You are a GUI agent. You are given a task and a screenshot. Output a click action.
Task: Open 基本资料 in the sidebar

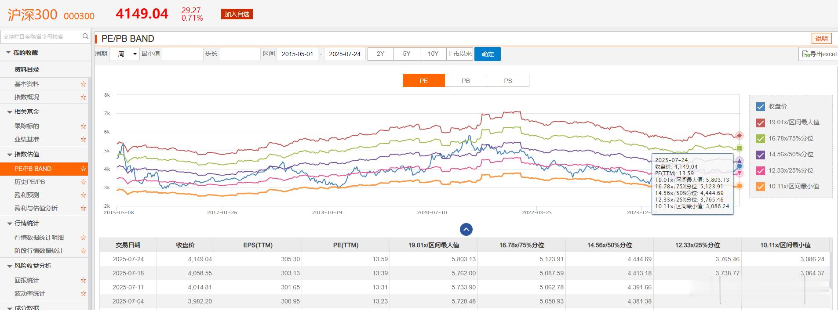27,84
